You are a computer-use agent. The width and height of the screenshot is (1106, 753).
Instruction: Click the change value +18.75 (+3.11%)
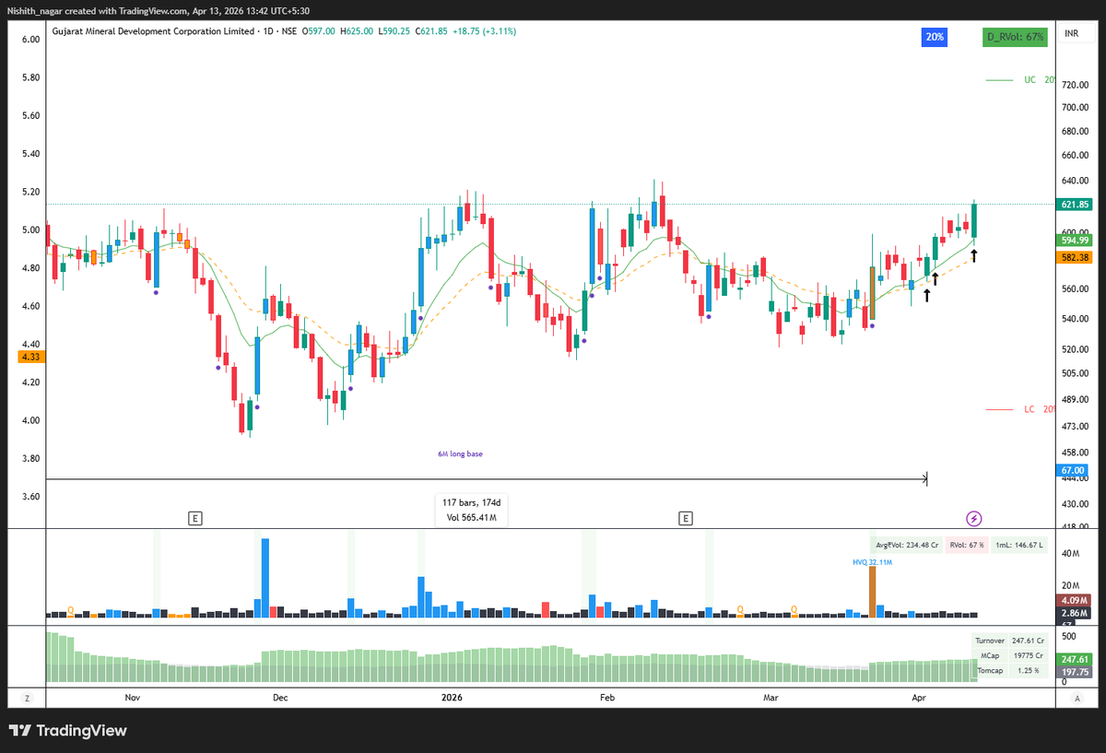point(485,31)
